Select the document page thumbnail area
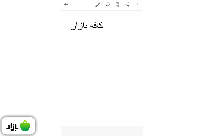The width and height of the screenshot is (204, 136). [x=102, y=68]
